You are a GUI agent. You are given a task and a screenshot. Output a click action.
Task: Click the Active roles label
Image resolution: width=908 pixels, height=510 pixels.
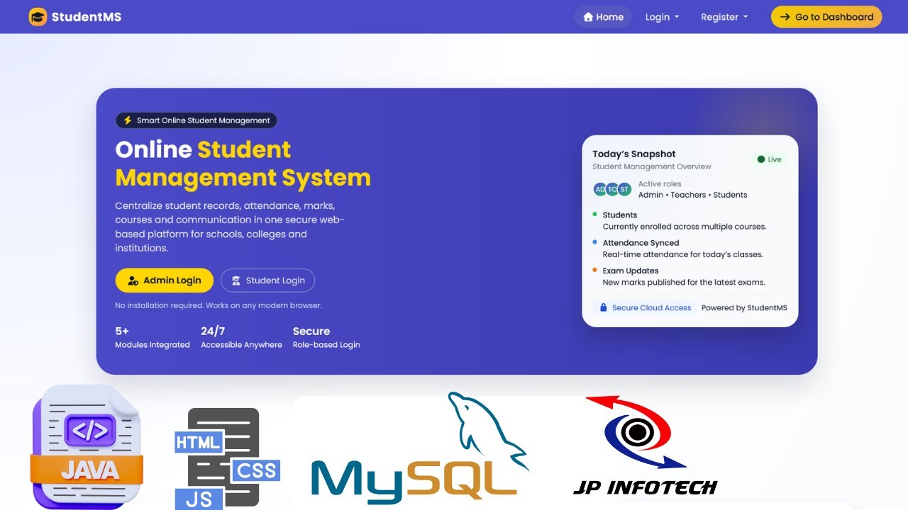pyautogui.click(x=660, y=184)
